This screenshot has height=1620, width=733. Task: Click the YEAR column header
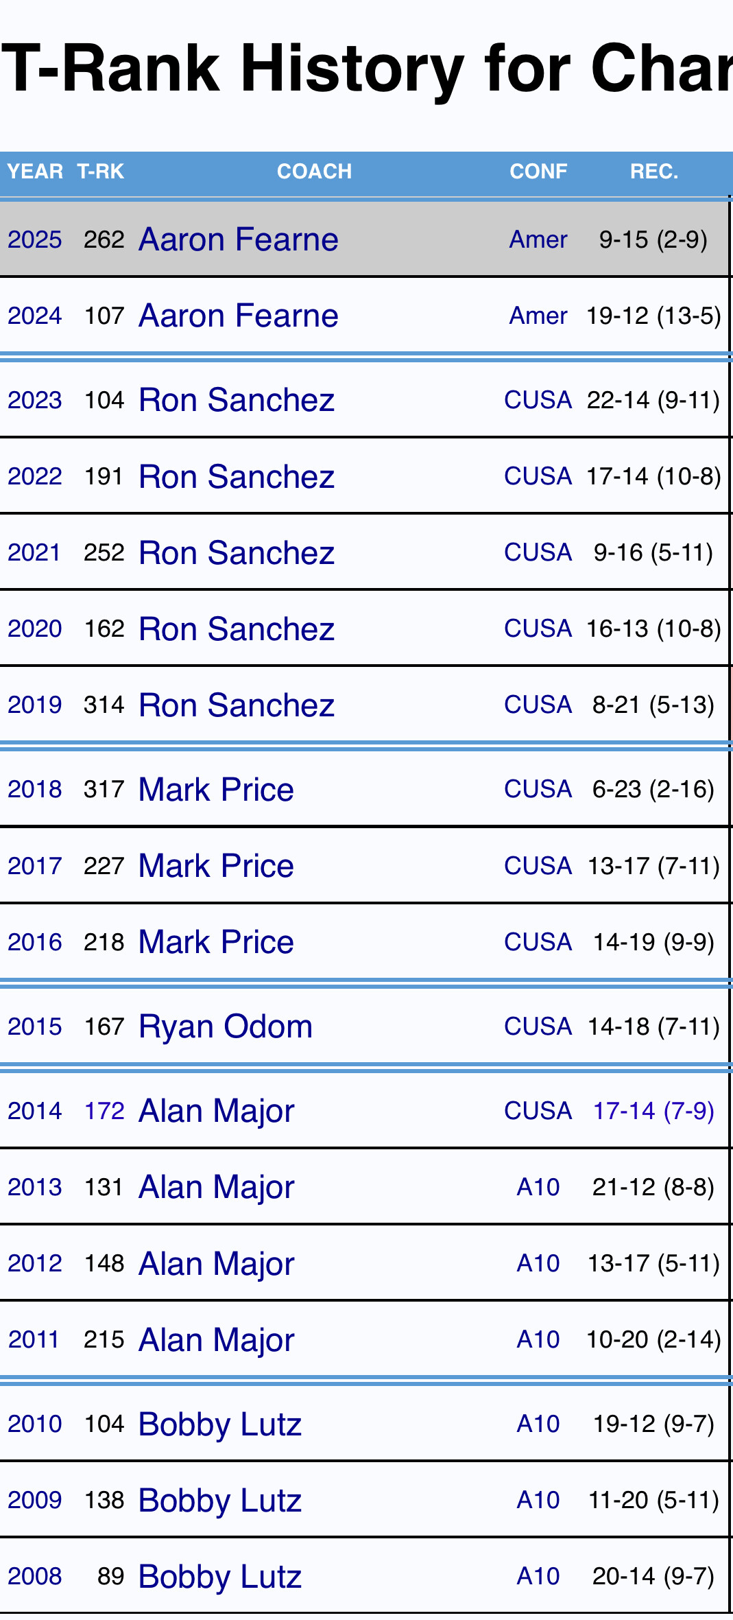(35, 172)
